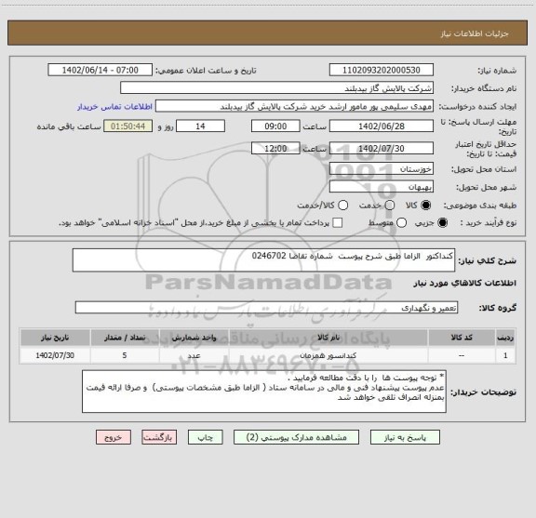Viewport: 536px width, 518px height.
Task: Click the تاریخ نیاز column header
Action: (55, 338)
